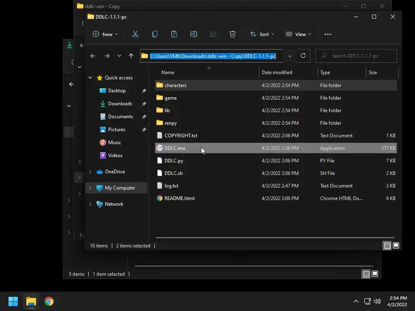This screenshot has width=415, height=311.
Task: Go forward with the right arrow
Action: click(107, 56)
